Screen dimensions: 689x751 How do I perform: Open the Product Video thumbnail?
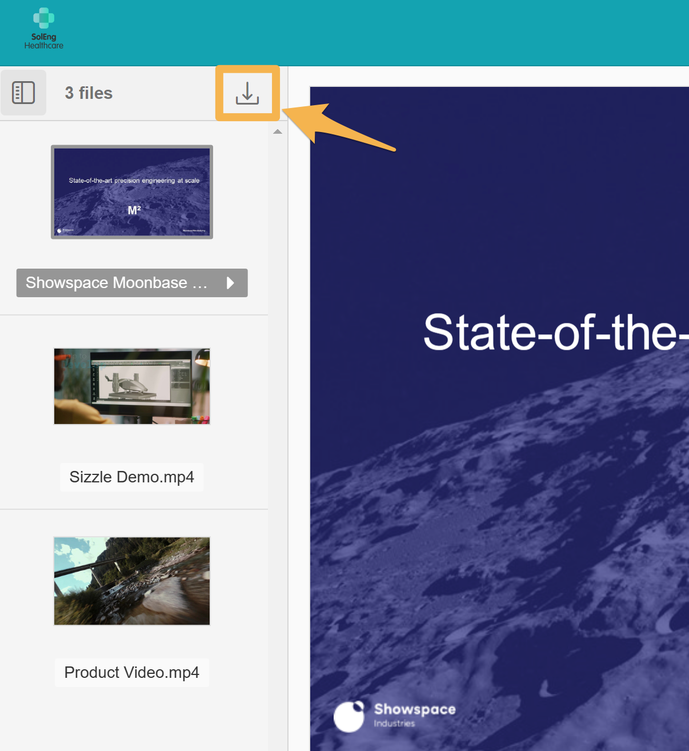click(132, 581)
